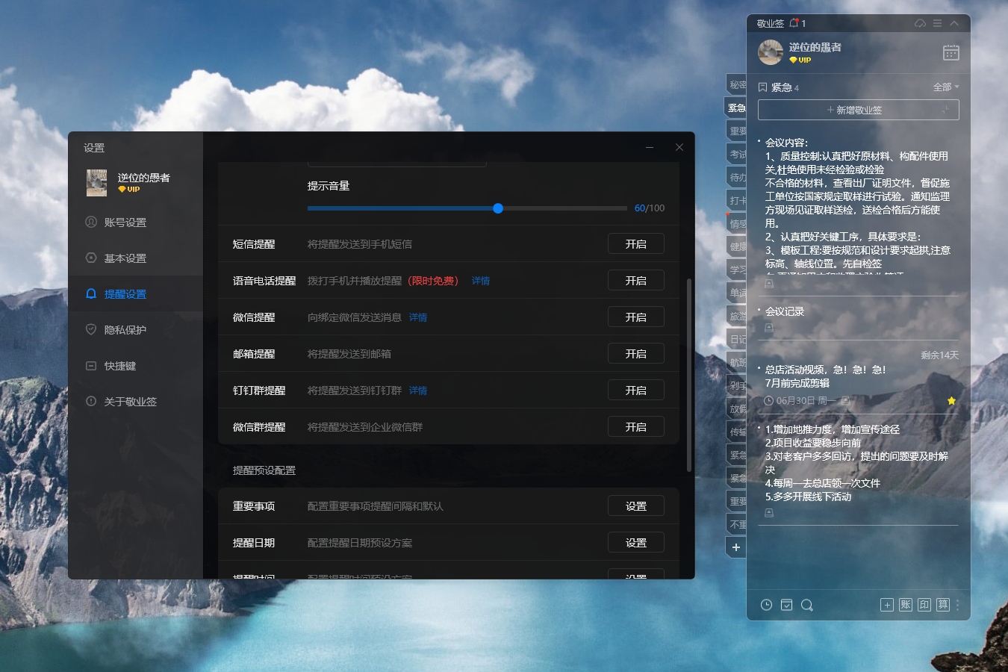Screen dimensions: 1008x672
Task: Open the hamburger menu icon in 敬业签
Action: tap(937, 23)
